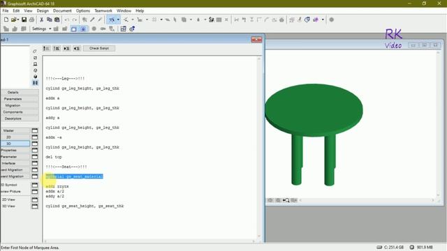Image resolution: width=447 pixels, height=251 pixels.
Task: Select the pencil tool icon
Action: tap(92, 20)
